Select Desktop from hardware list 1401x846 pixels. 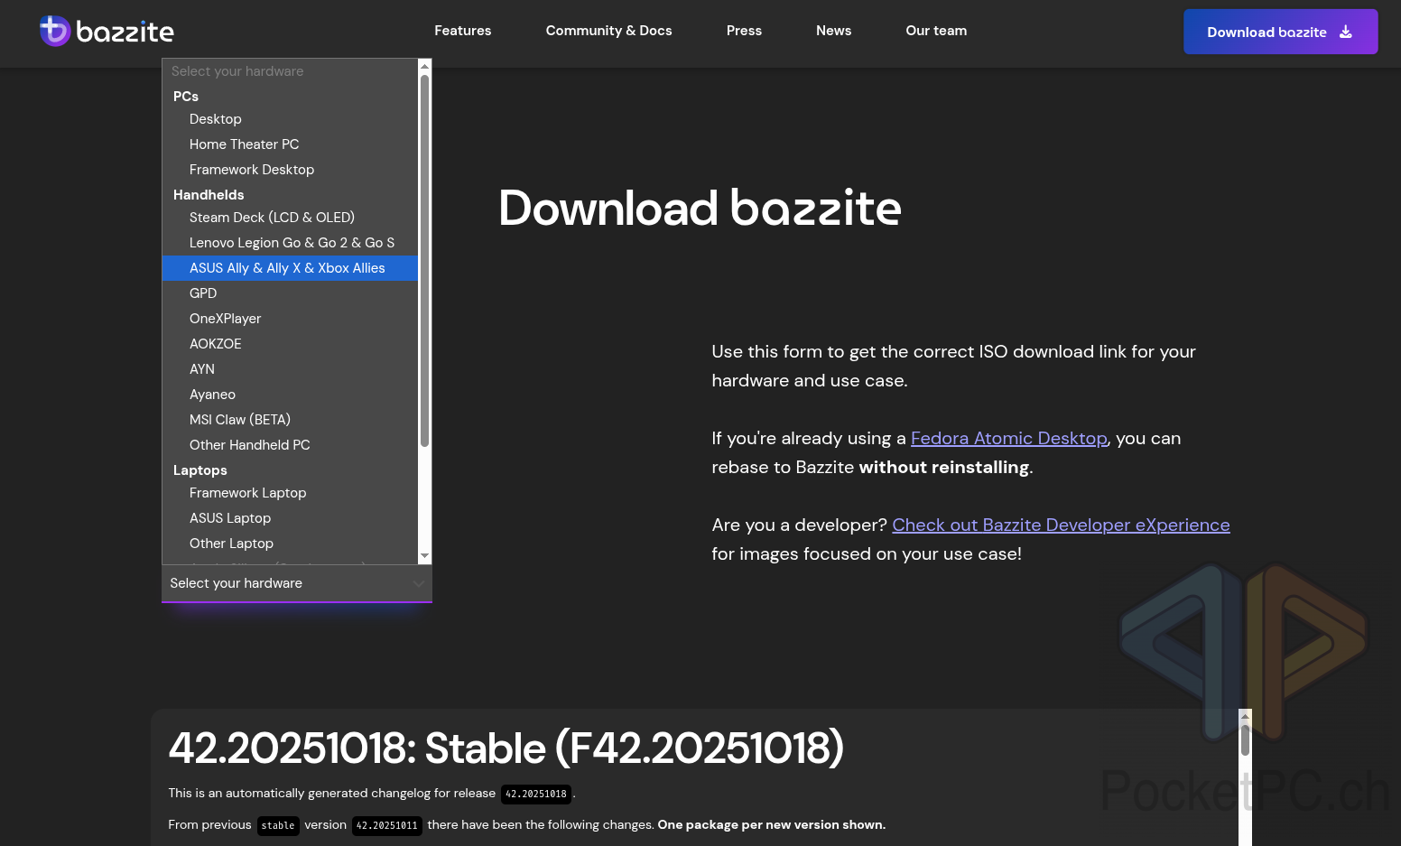tap(215, 119)
